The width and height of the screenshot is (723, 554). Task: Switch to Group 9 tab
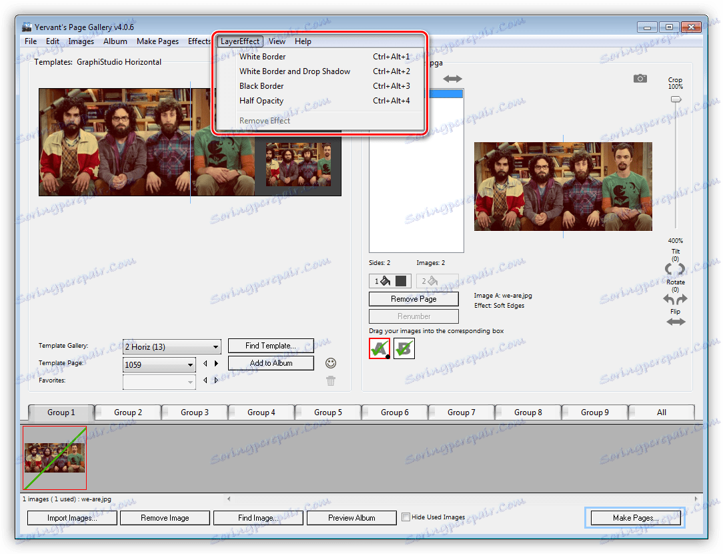click(594, 412)
